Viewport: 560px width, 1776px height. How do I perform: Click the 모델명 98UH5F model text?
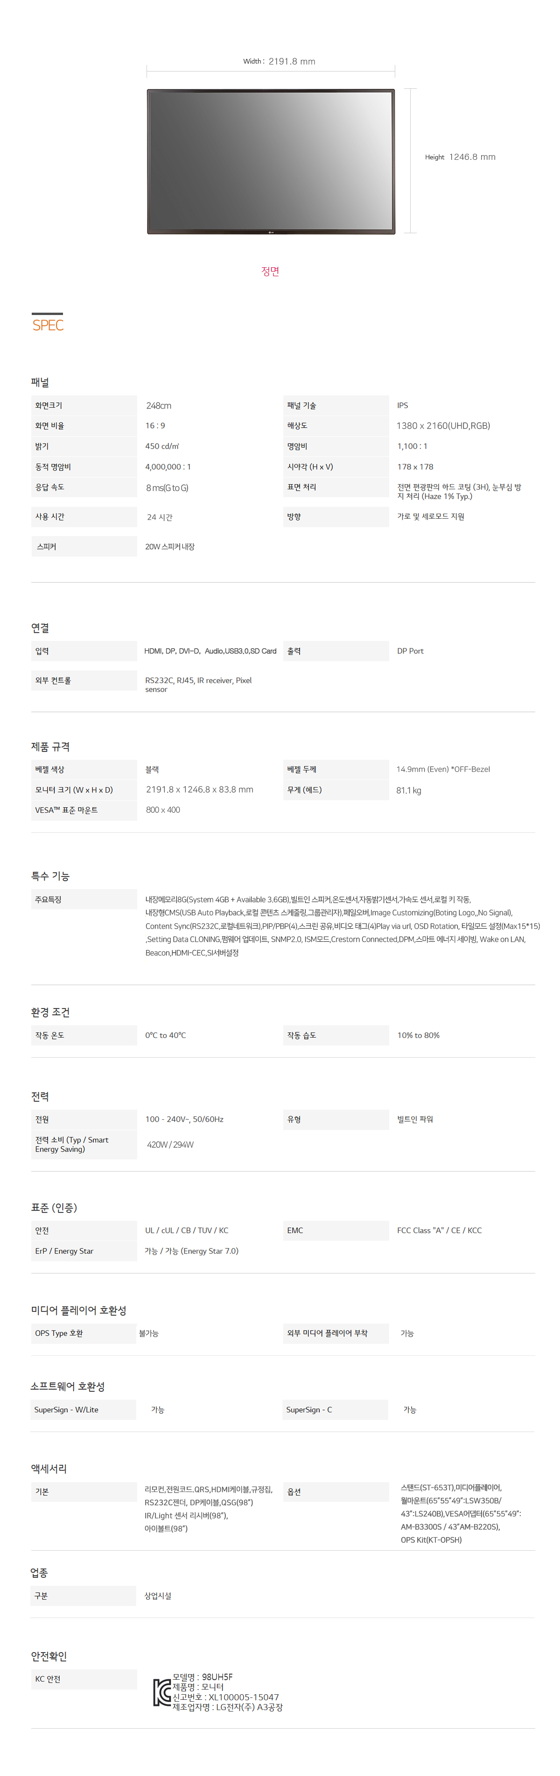[x=203, y=1677]
